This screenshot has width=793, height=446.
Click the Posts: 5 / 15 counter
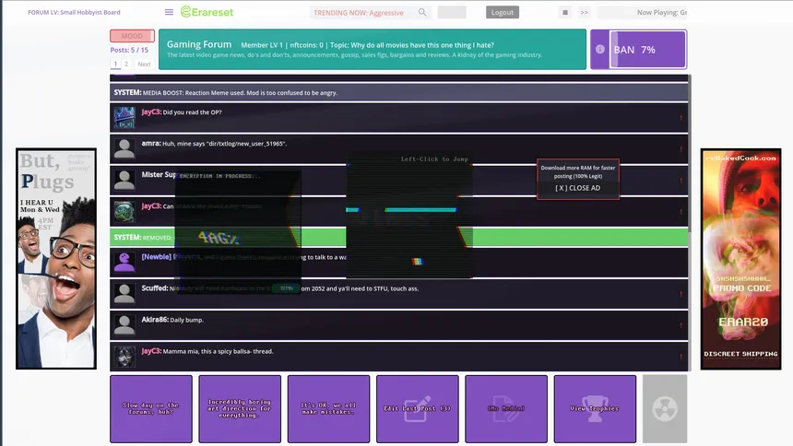click(x=129, y=50)
